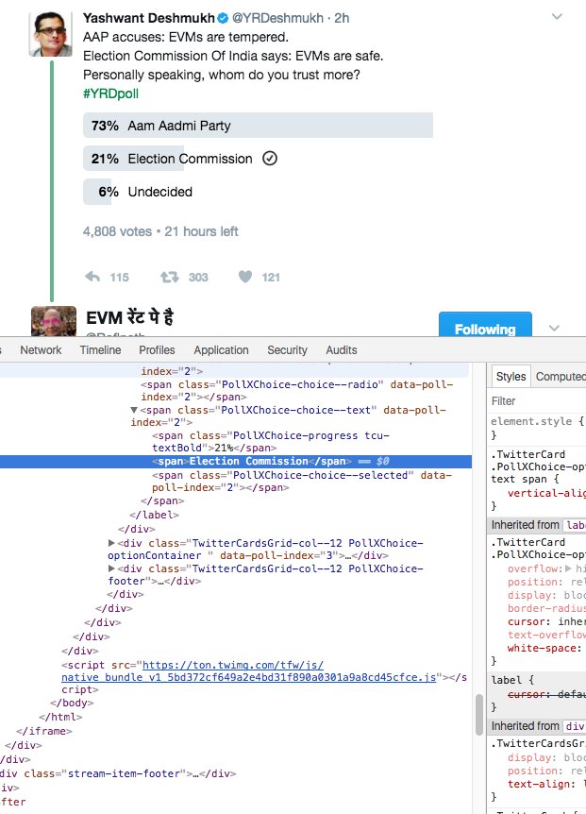Expand the overflow property triangle in Styles

568,568
